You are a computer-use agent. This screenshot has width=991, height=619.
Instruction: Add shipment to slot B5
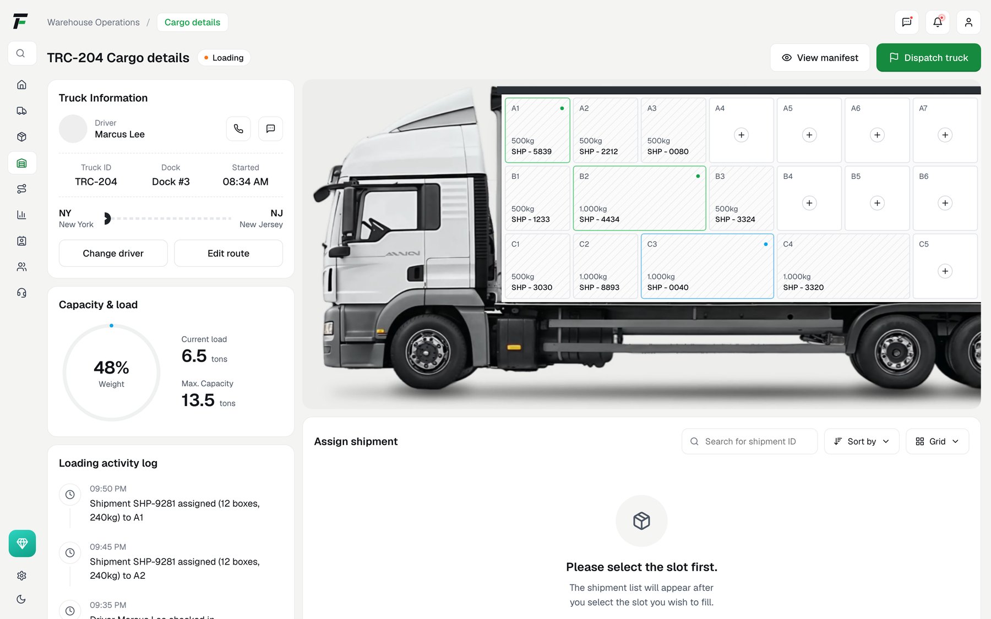coord(877,203)
